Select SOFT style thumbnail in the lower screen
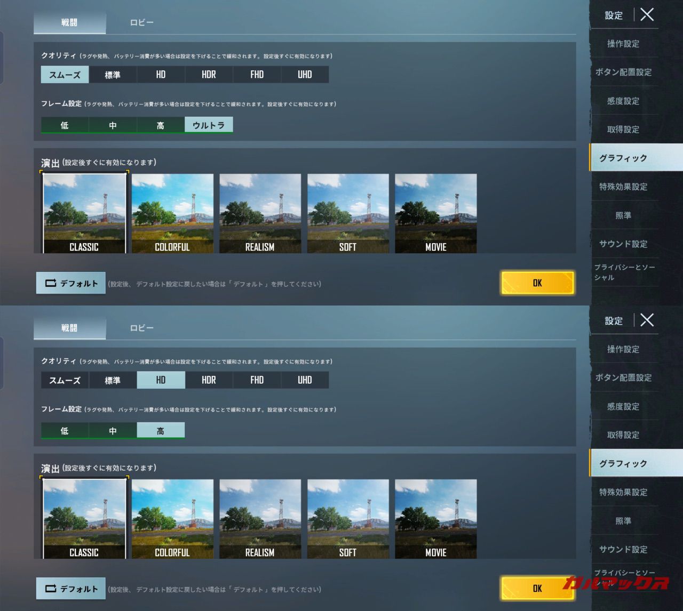The width and height of the screenshot is (683, 611). pyautogui.click(x=348, y=519)
